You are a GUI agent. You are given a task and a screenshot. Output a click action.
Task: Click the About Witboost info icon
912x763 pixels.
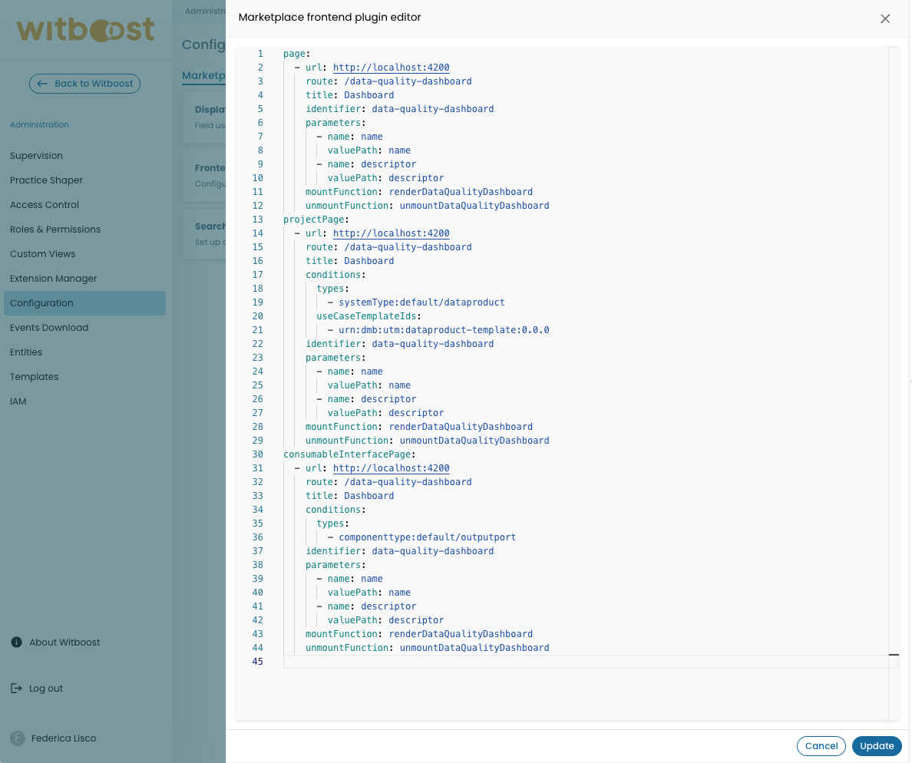[x=16, y=642]
